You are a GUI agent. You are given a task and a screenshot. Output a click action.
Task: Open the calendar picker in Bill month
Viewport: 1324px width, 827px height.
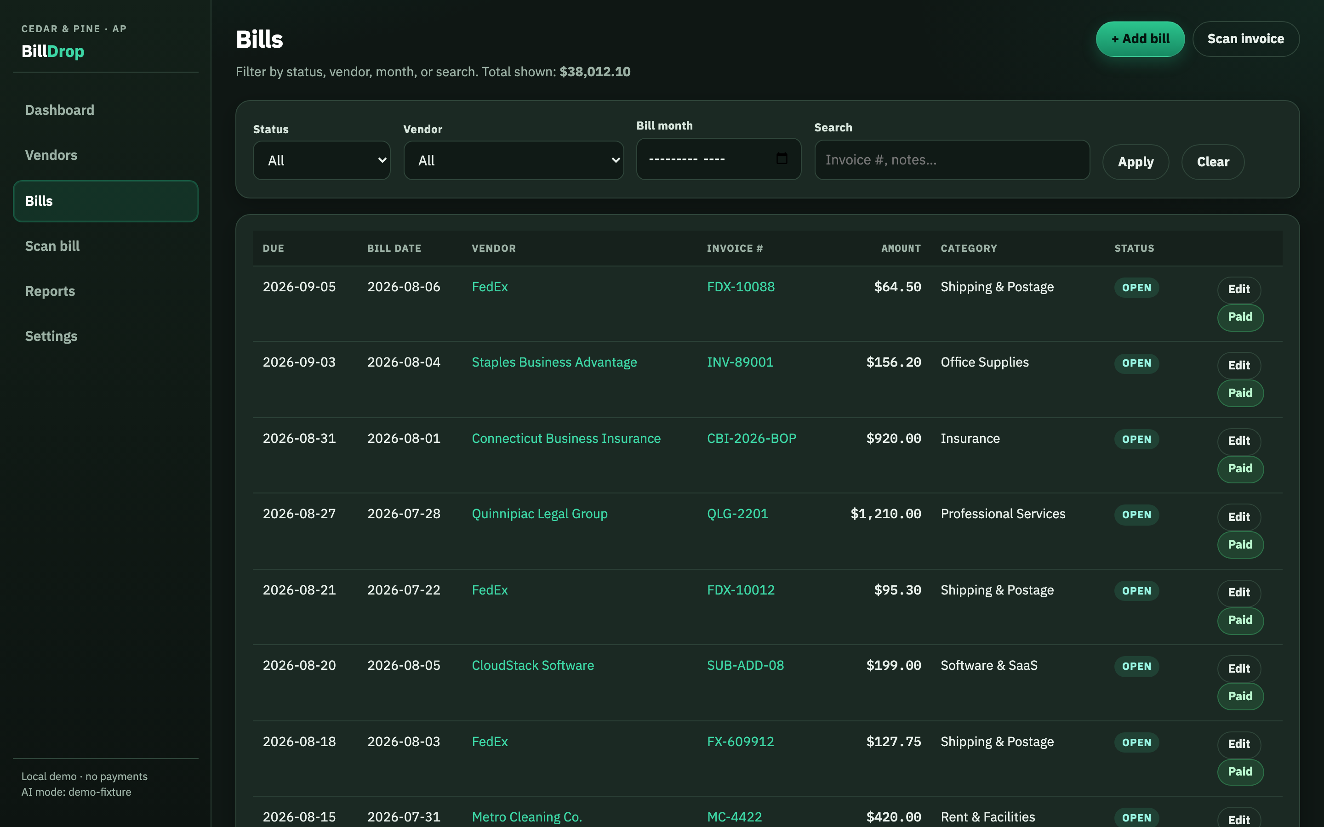click(x=781, y=159)
